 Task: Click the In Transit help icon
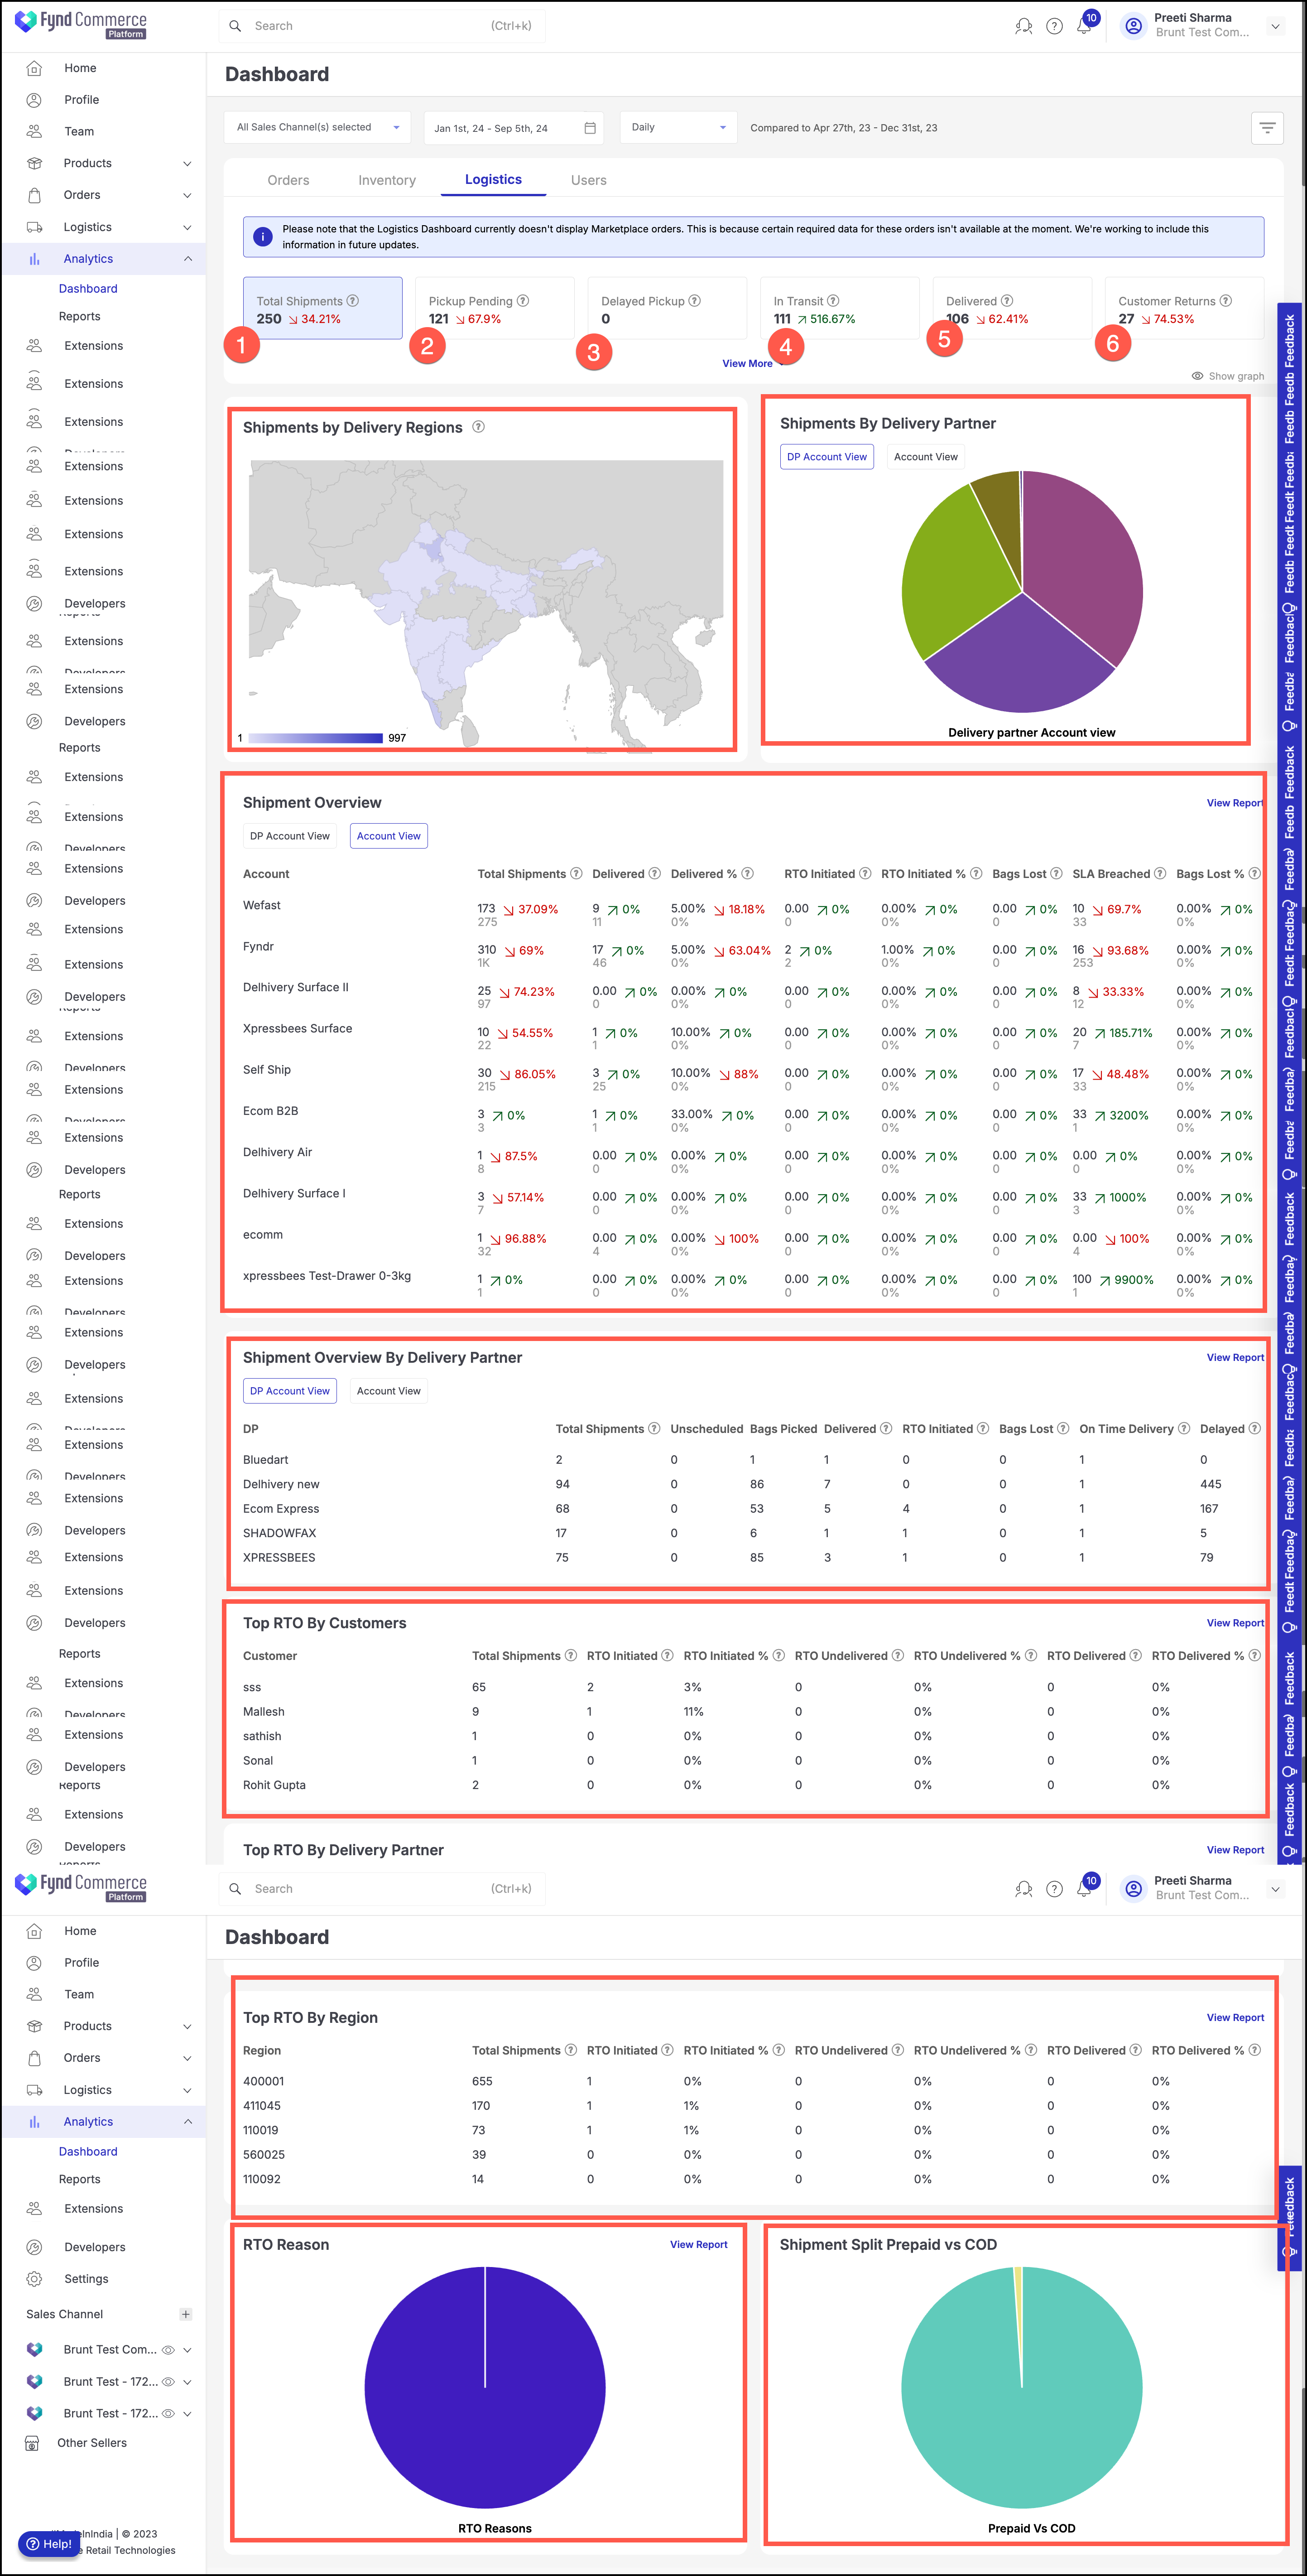(833, 301)
